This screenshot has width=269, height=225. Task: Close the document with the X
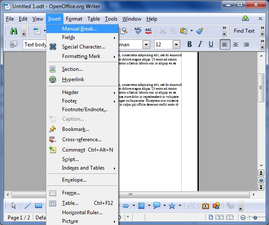[x=260, y=18]
